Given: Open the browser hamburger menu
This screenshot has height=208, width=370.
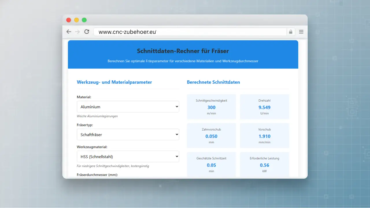Looking at the screenshot, I should 301,32.
